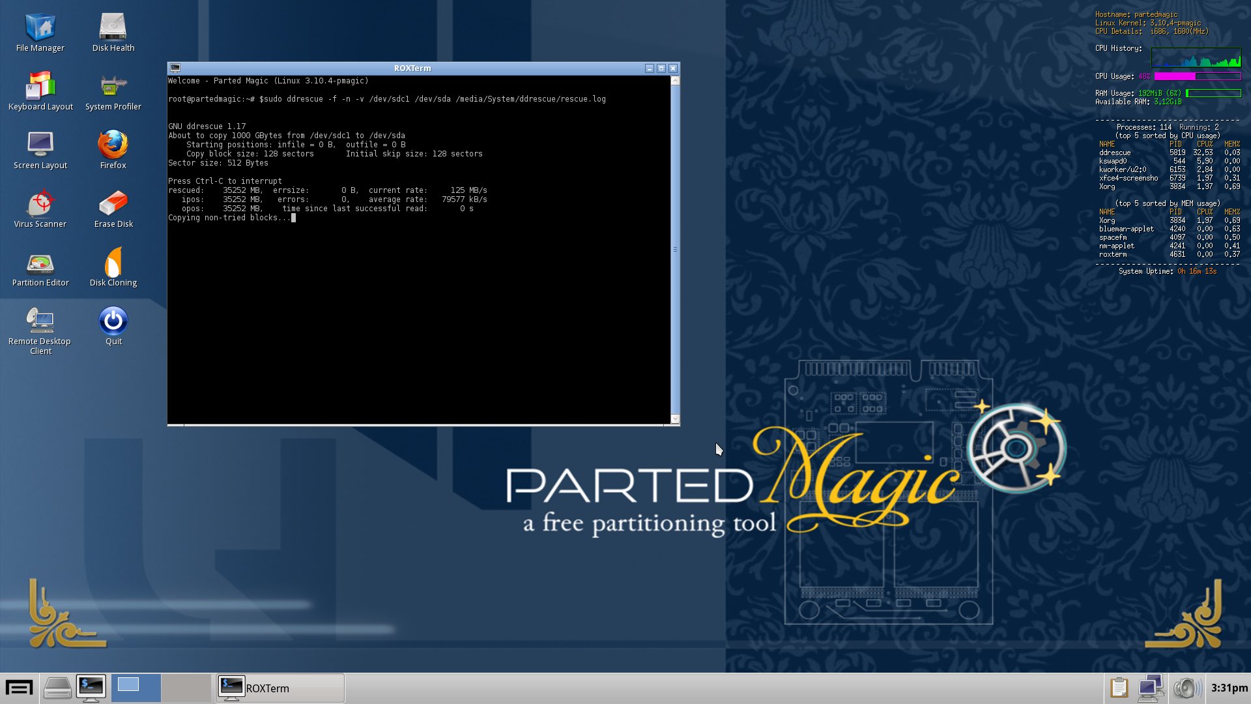1251x704 pixels.
Task: Open the clipboard manager tray icon
Action: (1119, 688)
